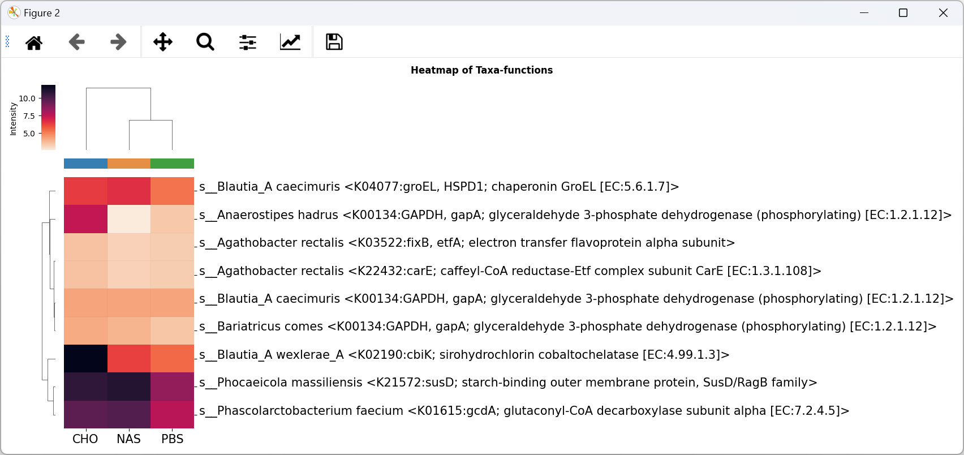
Task: Go forward to the next view
Action: (118, 42)
